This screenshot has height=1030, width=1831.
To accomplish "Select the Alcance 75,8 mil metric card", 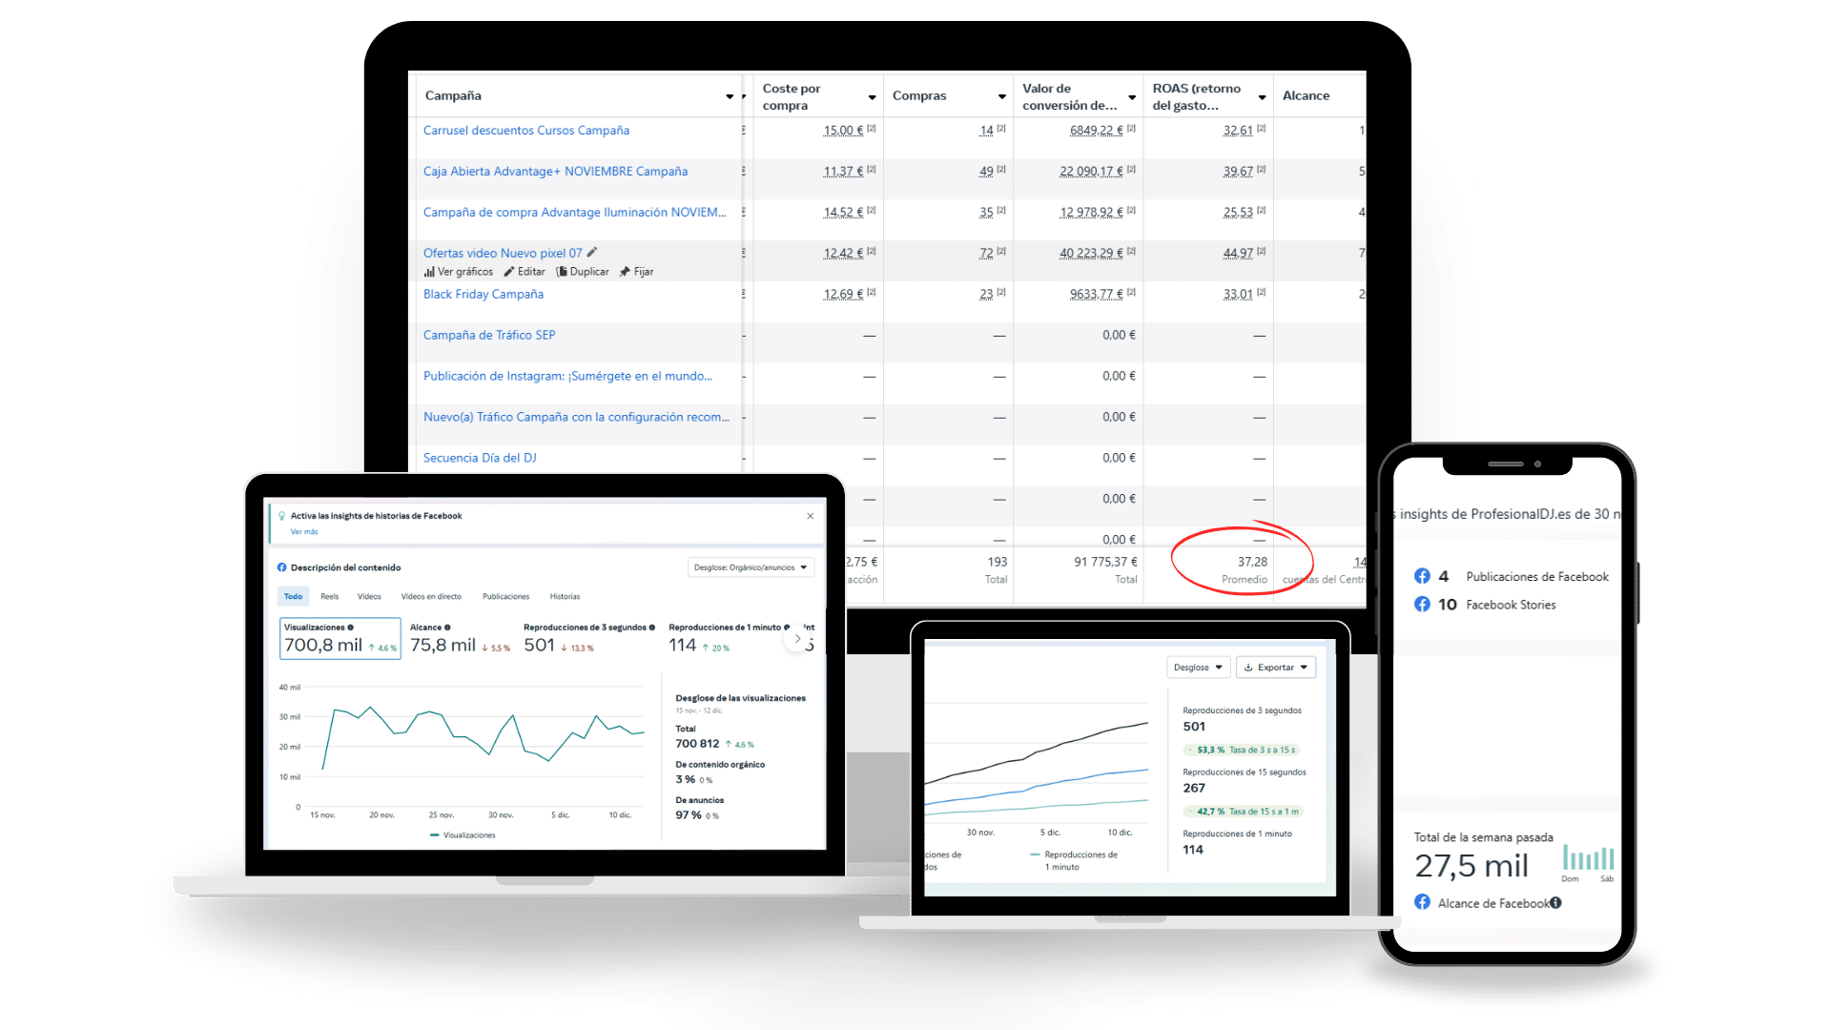I will 460,638.
